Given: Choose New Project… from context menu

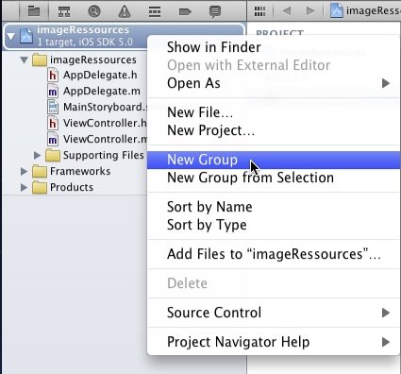Looking at the screenshot, I should click(274, 130).
